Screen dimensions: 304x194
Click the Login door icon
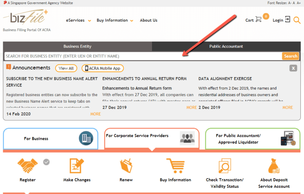point(287,19)
